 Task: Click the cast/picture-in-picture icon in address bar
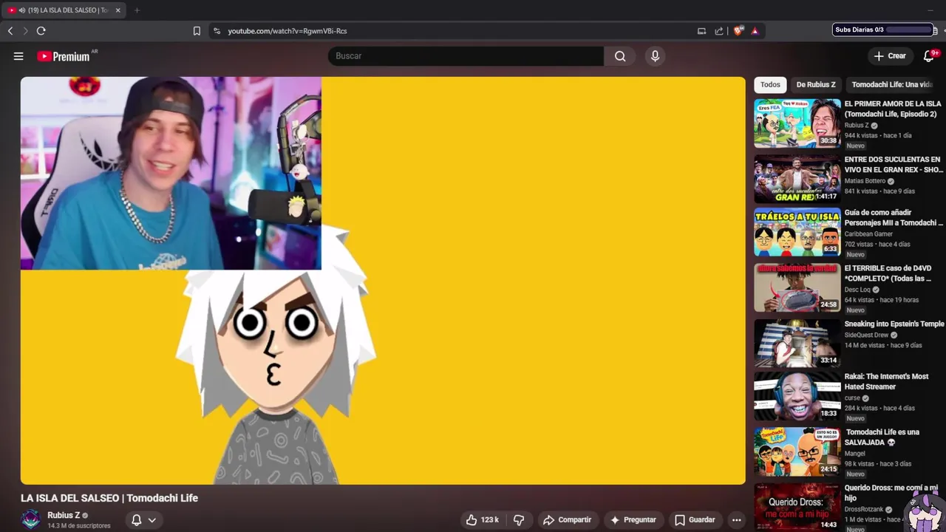(x=701, y=31)
